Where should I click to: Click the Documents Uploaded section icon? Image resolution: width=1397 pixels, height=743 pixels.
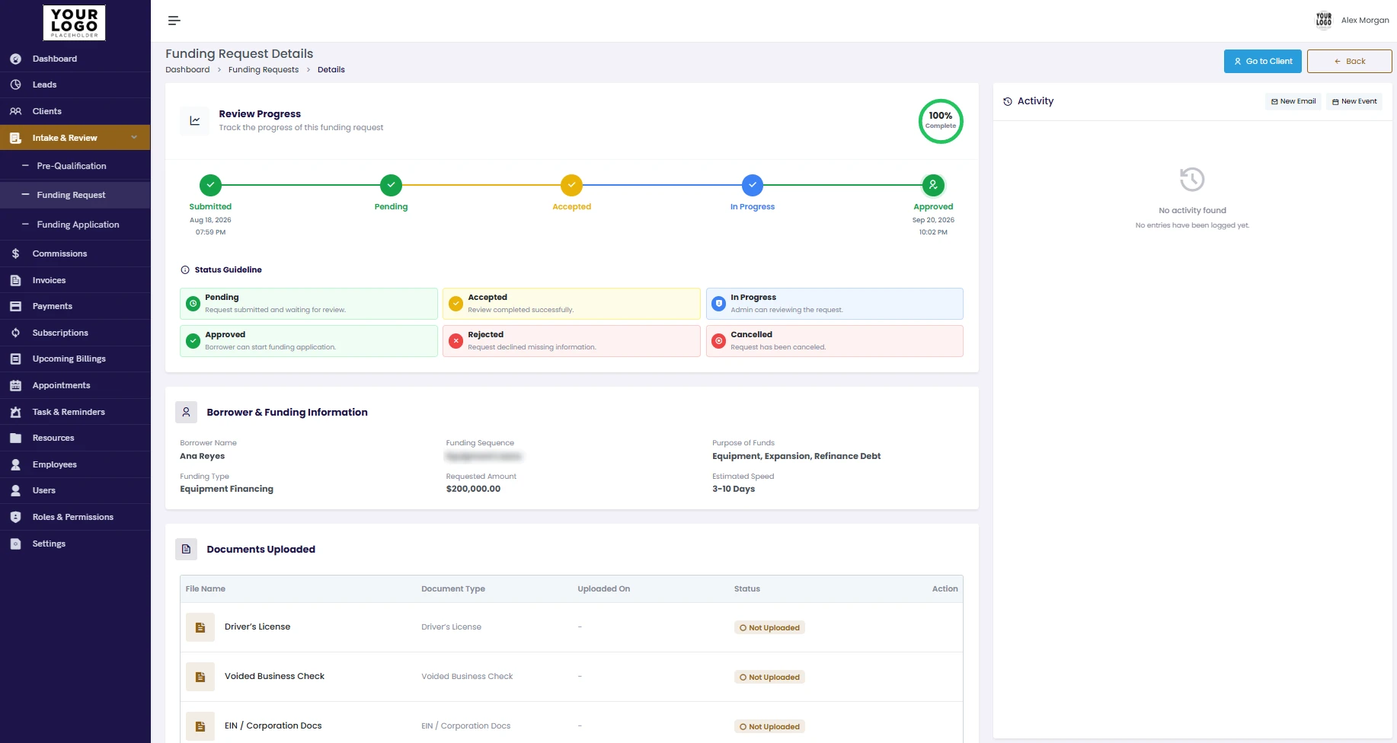pyautogui.click(x=186, y=549)
